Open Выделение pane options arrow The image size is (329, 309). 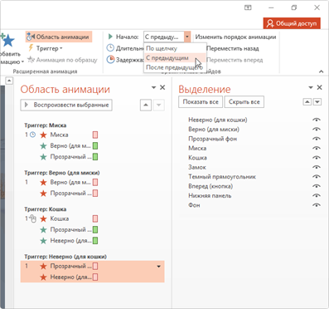coord(311,87)
